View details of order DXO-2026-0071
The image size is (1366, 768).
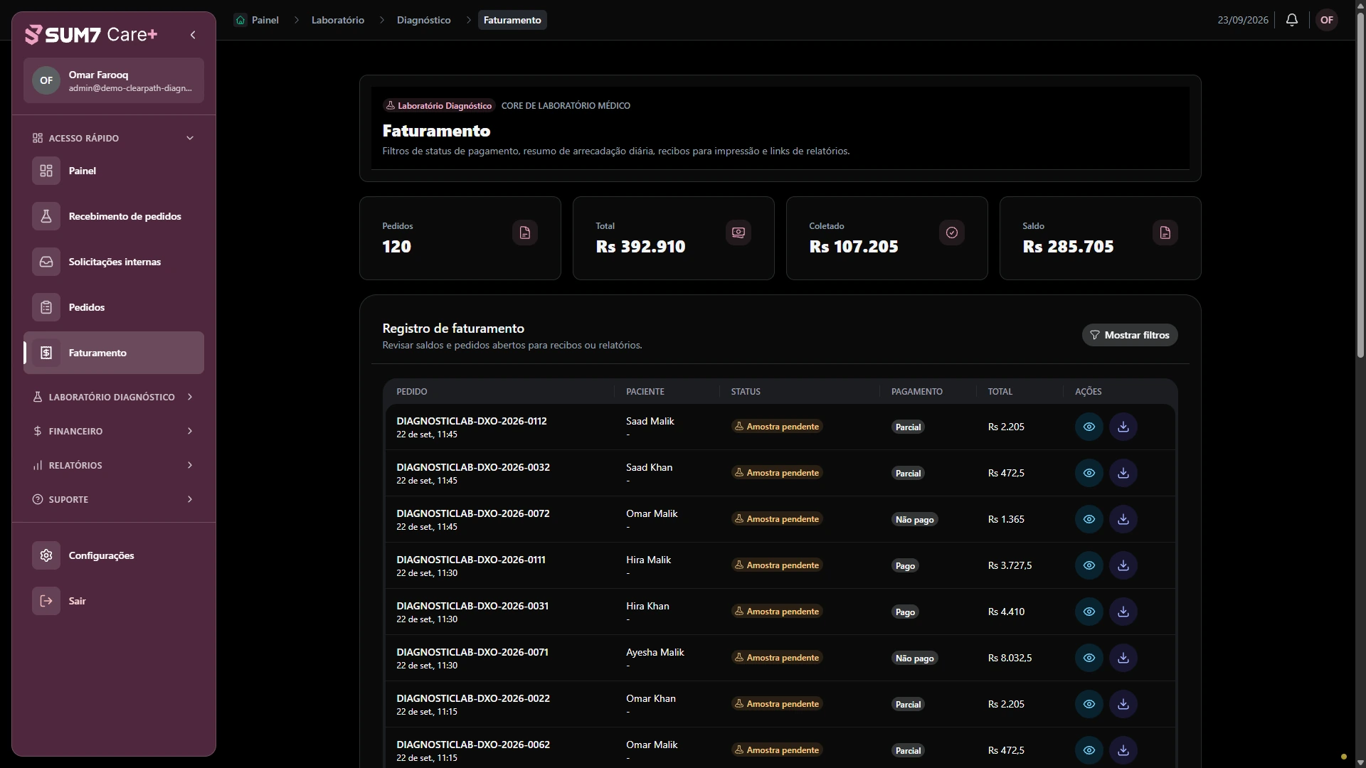1089,658
